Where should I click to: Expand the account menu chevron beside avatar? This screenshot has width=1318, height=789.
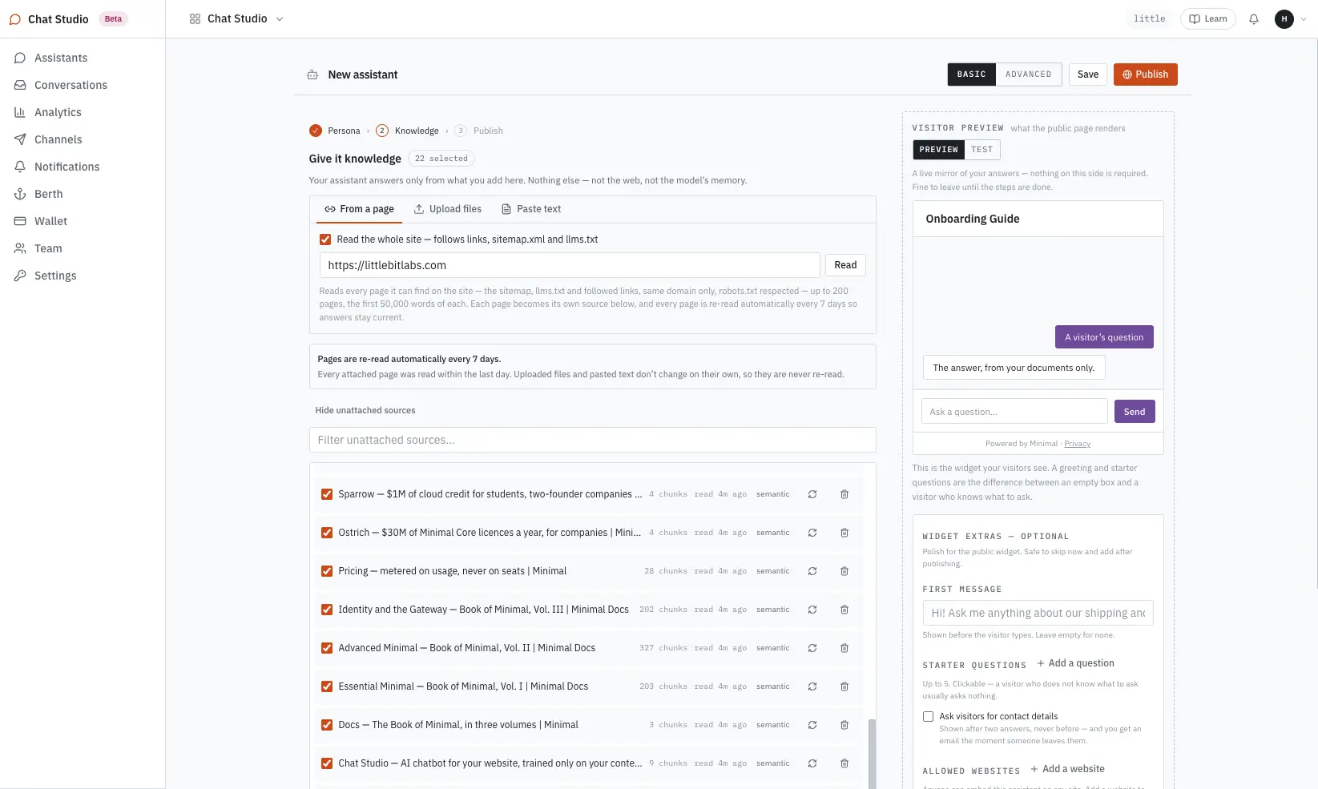pyautogui.click(x=1304, y=19)
